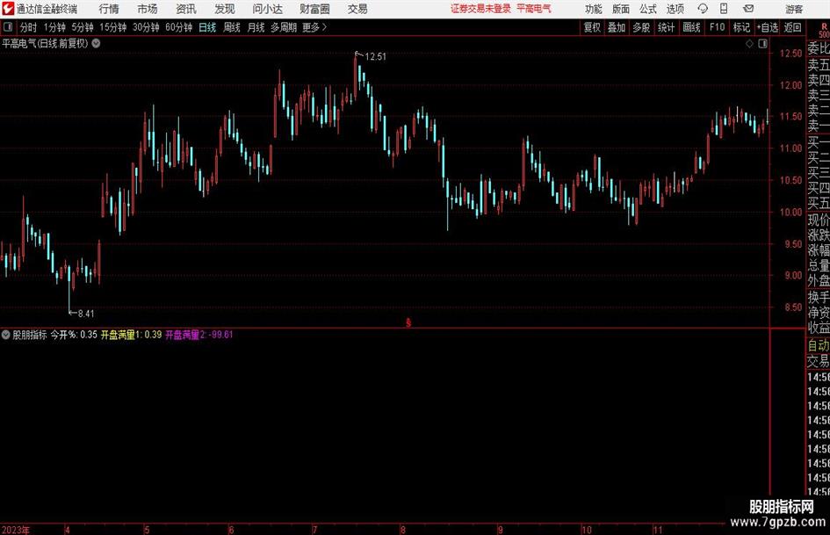The width and height of the screenshot is (830, 535).
Task: Click 今开%: 0.35 indicator value
Action: pos(74,334)
